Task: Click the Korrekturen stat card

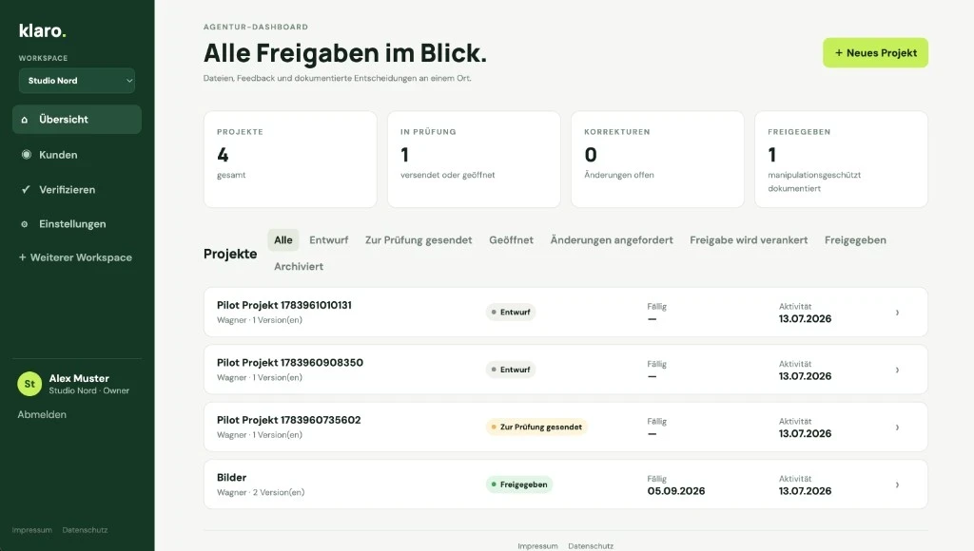Action: click(x=657, y=160)
